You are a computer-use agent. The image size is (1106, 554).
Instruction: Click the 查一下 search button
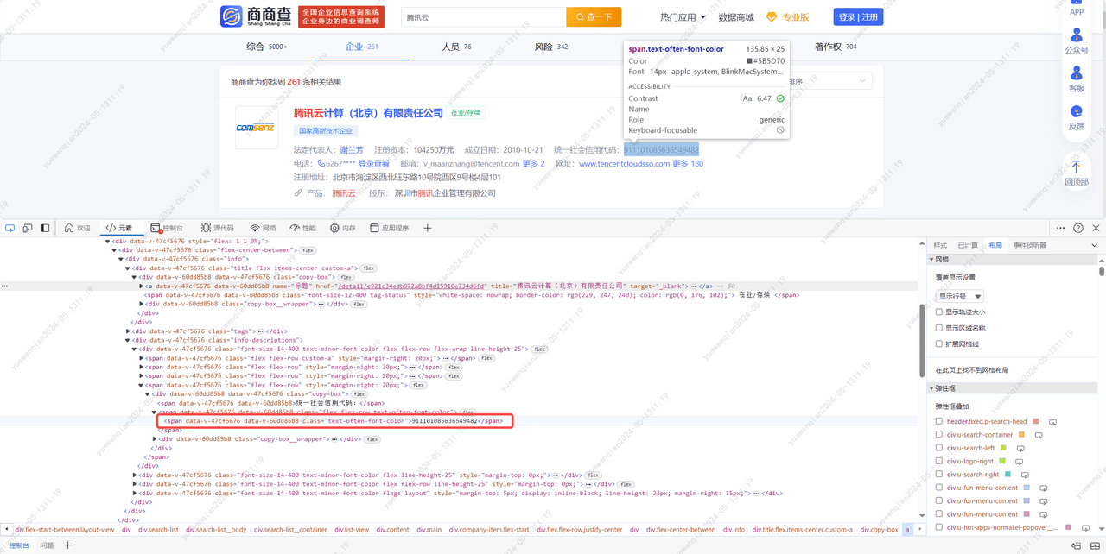click(593, 17)
